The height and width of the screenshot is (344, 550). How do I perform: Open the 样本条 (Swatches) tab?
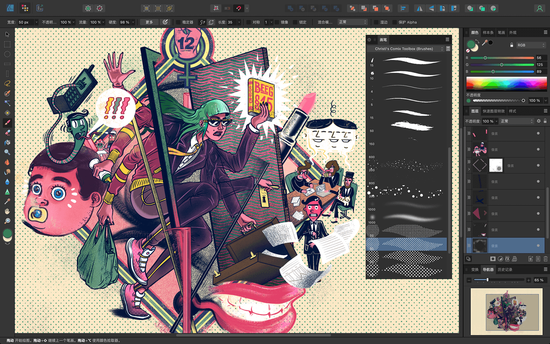tap(488, 33)
